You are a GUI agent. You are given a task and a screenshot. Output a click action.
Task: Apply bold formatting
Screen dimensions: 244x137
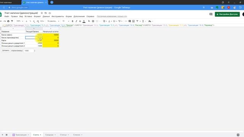point(72,21)
